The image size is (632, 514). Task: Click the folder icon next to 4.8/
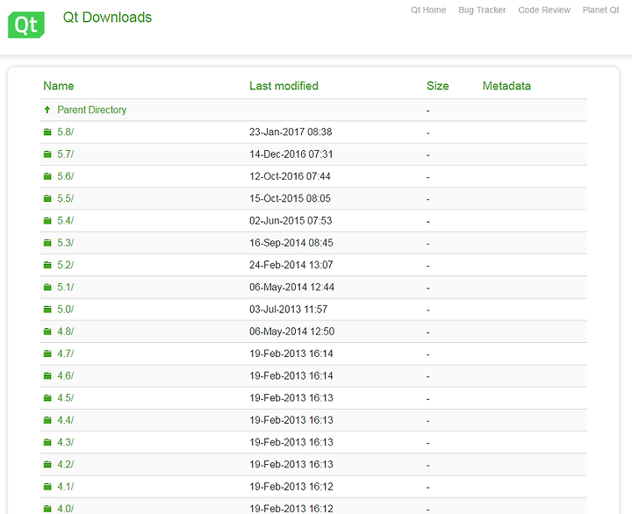coord(47,332)
